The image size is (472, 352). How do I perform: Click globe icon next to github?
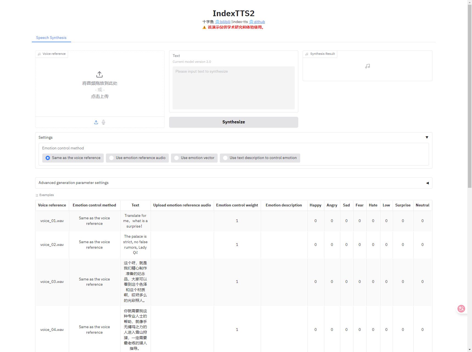(x=251, y=22)
